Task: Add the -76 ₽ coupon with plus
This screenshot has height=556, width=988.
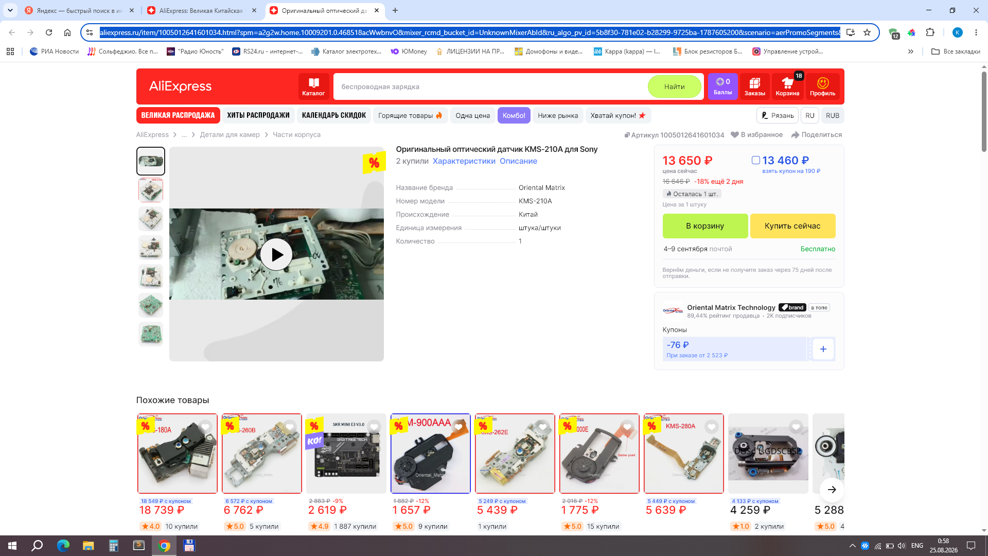Action: (823, 349)
